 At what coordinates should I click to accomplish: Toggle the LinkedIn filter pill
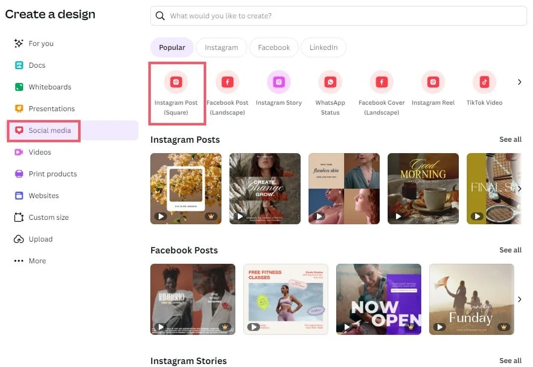point(323,47)
